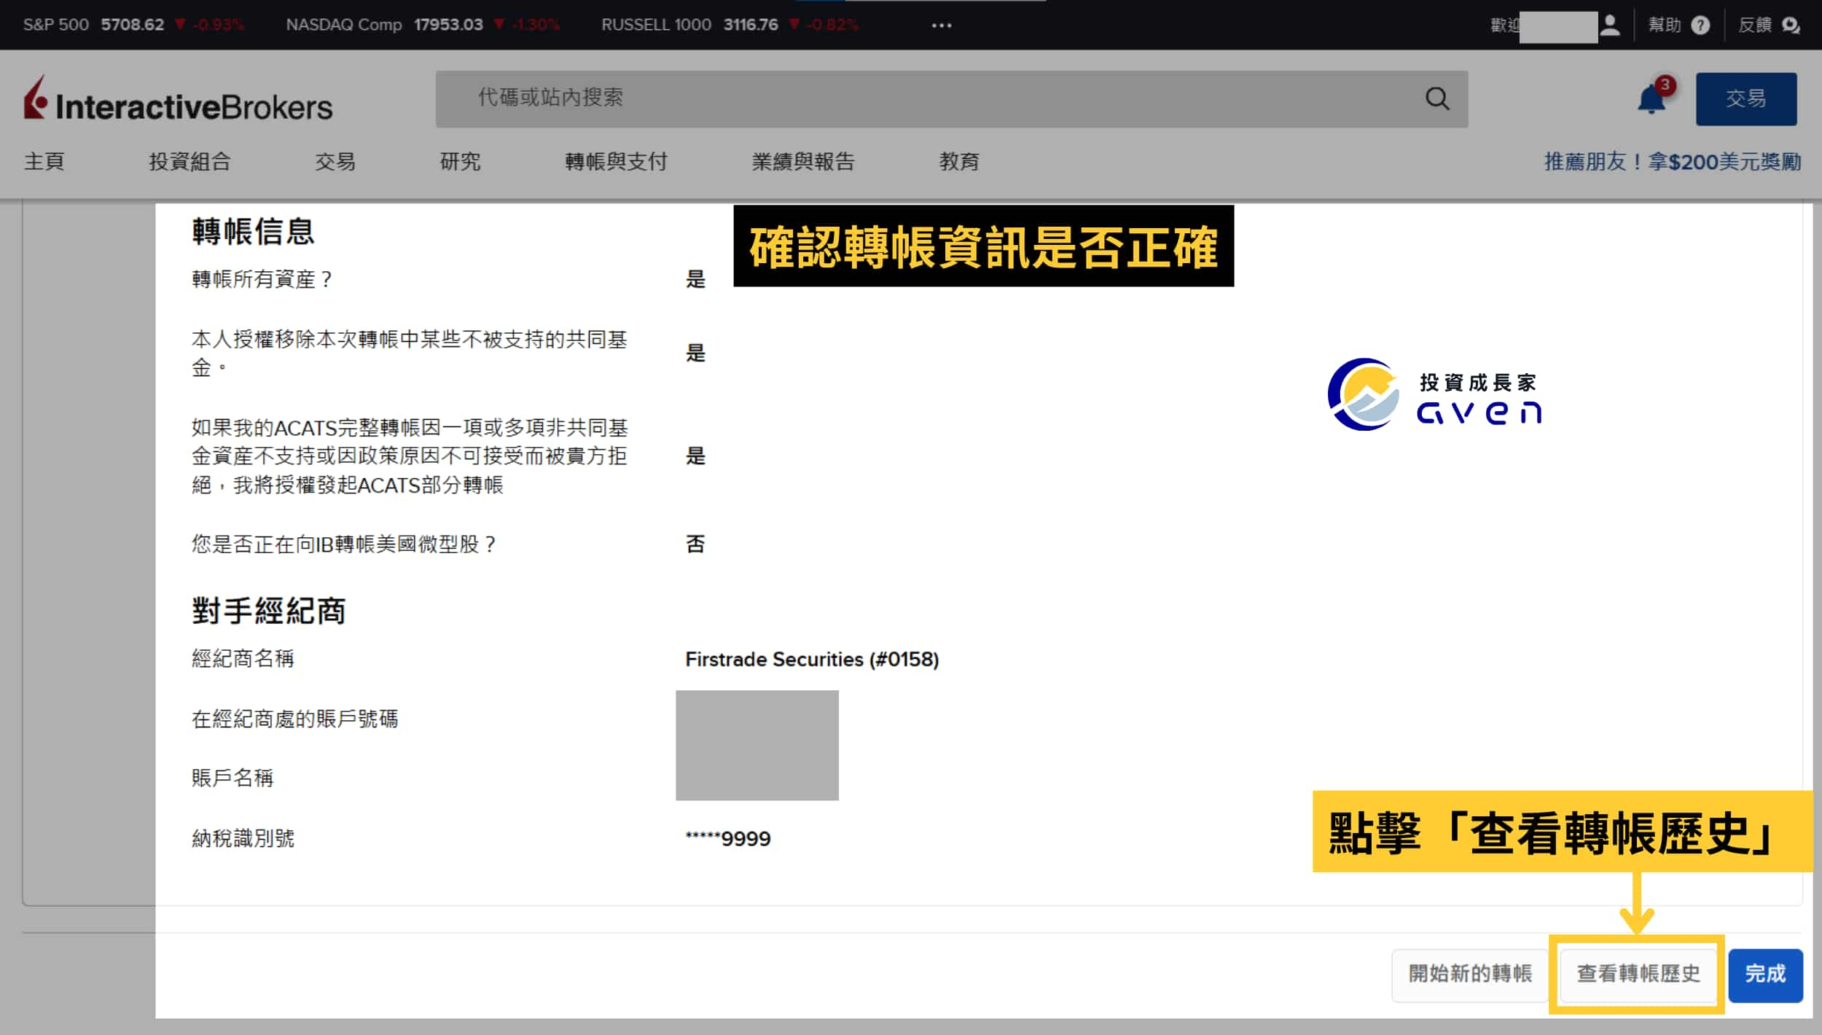Click the 納稅識別號 label
1822x1035 pixels.
pos(243,838)
